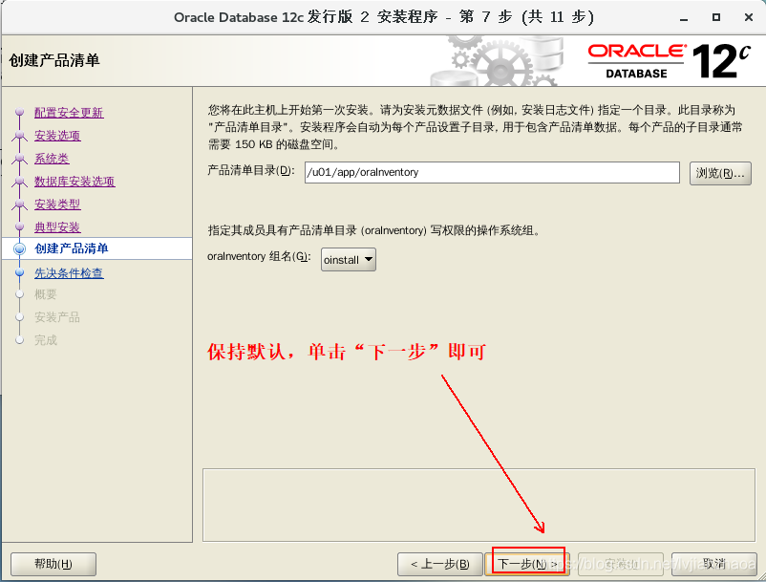Go back with 上一步(B) button
This screenshot has height=582, width=766.
point(440,564)
